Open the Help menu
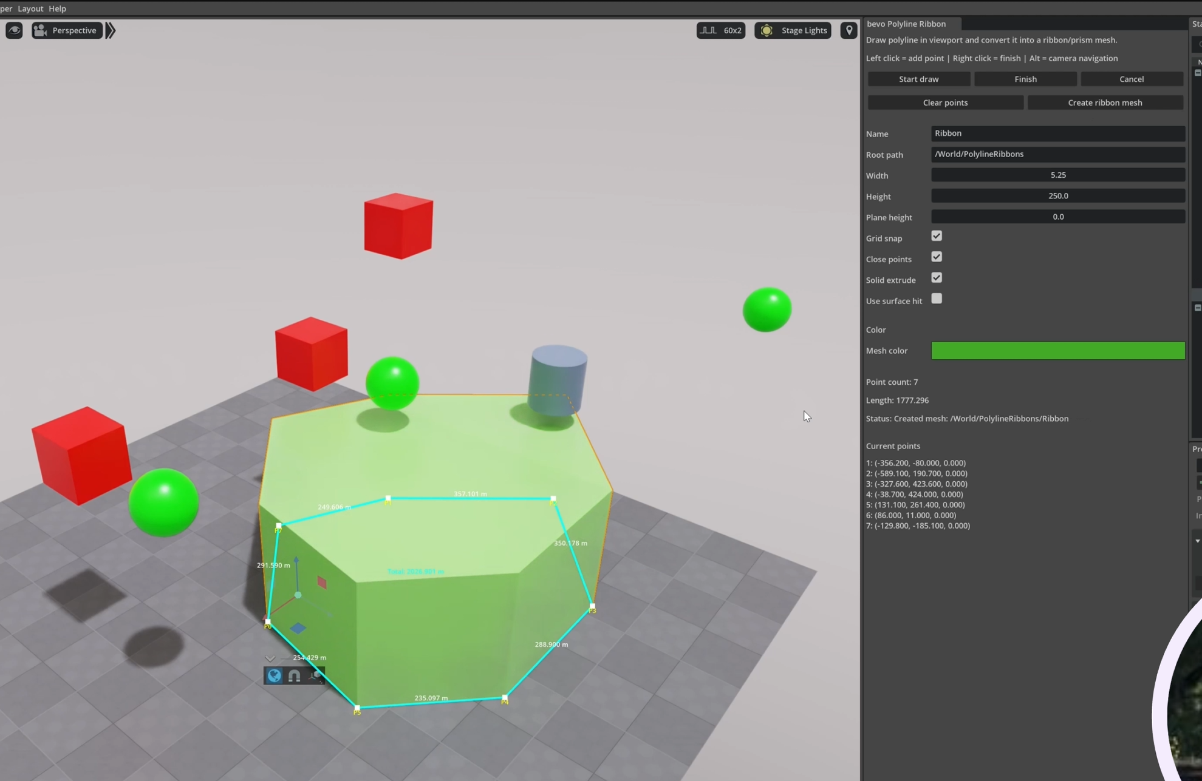 point(57,8)
